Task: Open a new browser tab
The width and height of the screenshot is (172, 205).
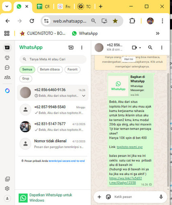Action: point(101,7)
